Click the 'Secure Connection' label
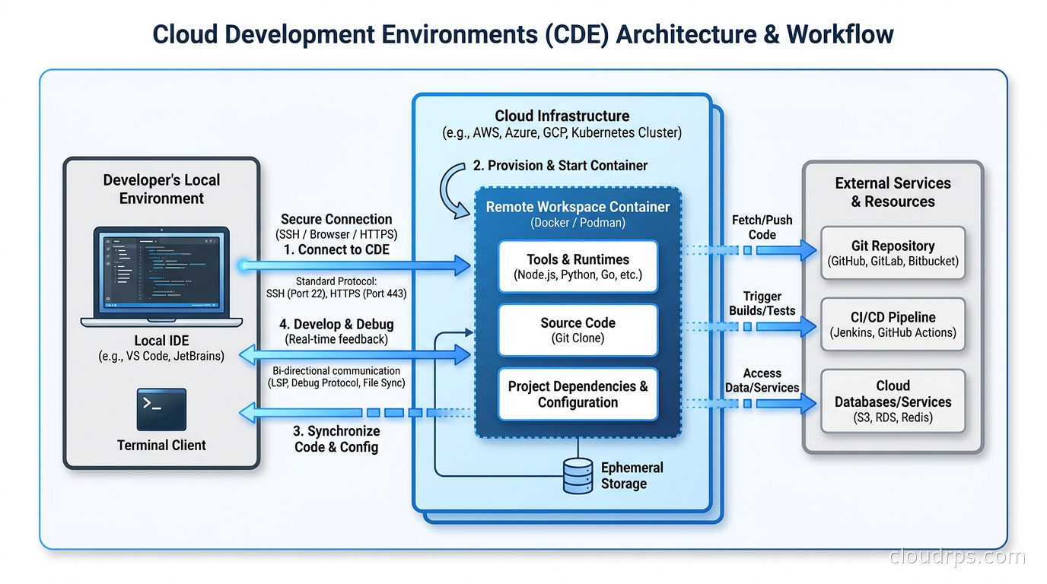Image resolution: width=1047 pixels, height=584 pixels. (336, 219)
